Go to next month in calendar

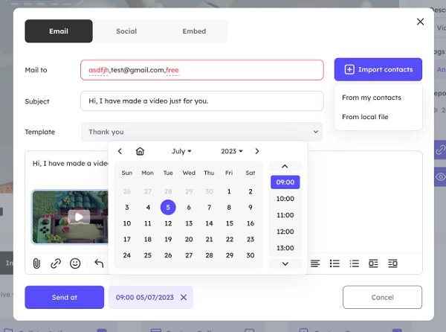click(x=257, y=151)
